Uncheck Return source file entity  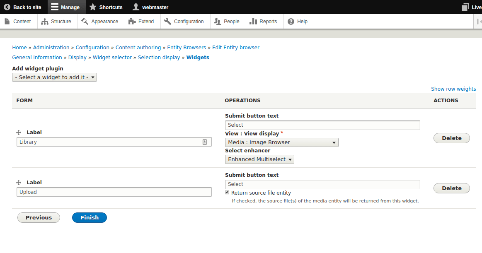click(x=227, y=192)
